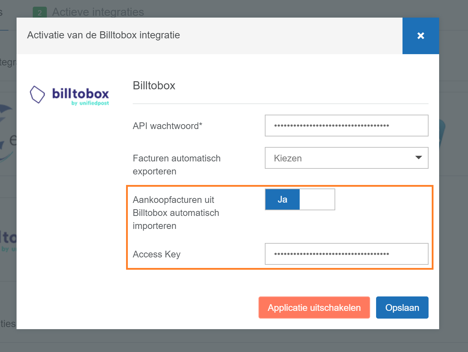Click the Billtobox section heading
The height and width of the screenshot is (352, 468).
(154, 85)
